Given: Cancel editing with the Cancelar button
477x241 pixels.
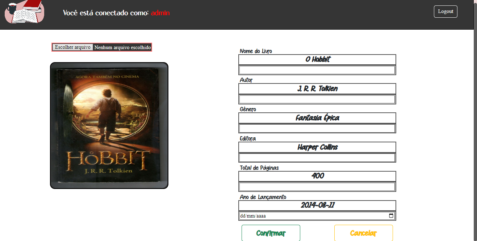Looking at the screenshot, I should point(364,233).
